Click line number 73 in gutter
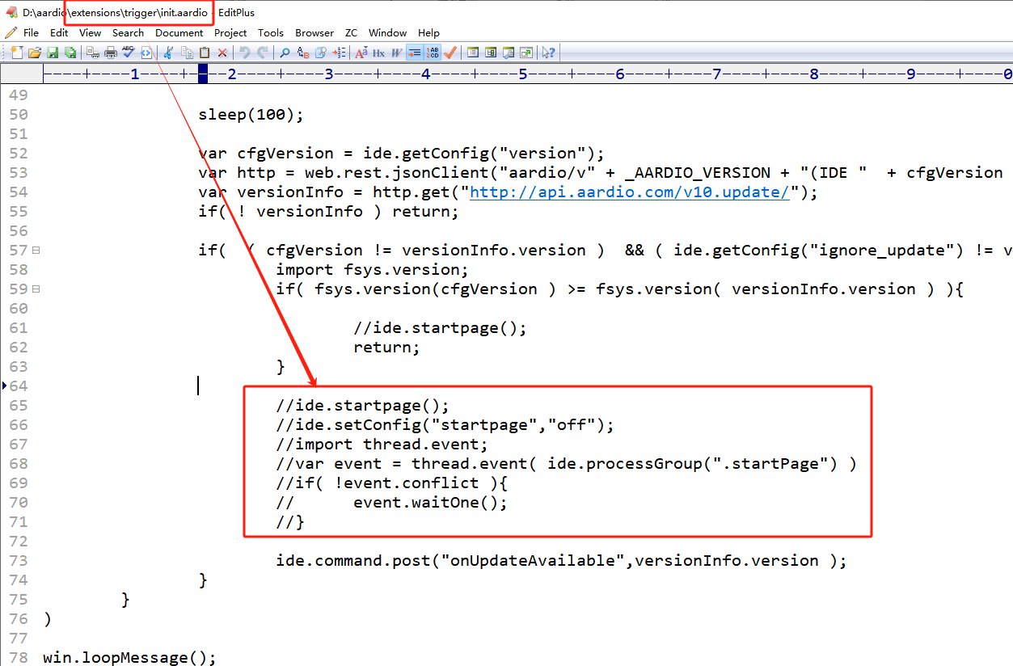1013x666 pixels. [19, 561]
